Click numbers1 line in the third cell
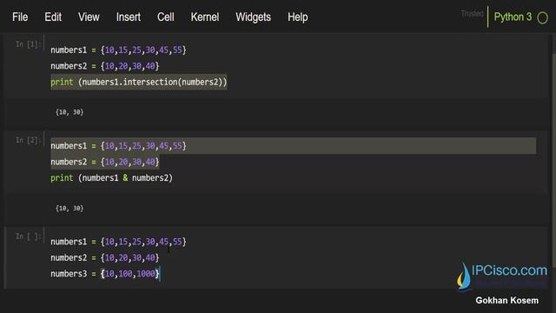The height and width of the screenshot is (313, 556). point(118,242)
